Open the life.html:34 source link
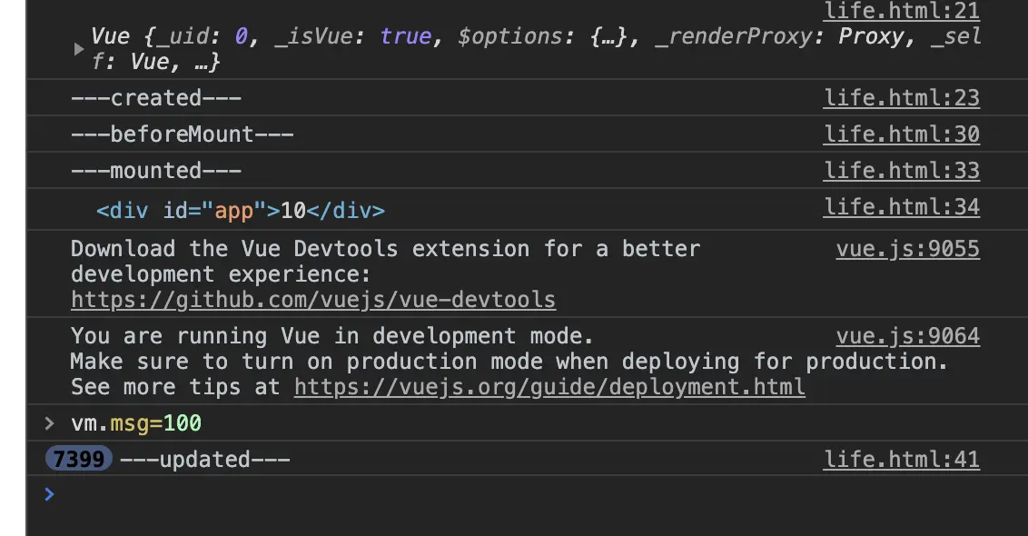 pyautogui.click(x=901, y=207)
